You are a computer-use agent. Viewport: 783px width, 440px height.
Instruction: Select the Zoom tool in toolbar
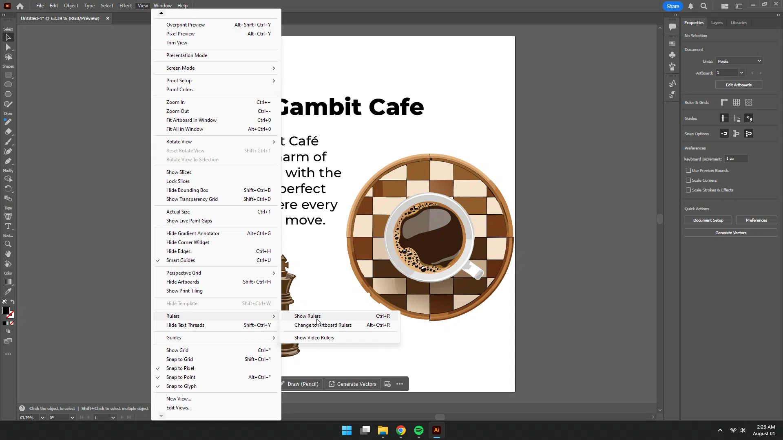click(x=8, y=244)
